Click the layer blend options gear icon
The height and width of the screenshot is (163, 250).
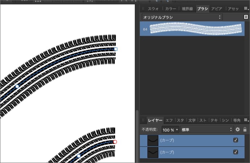(238, 129)
